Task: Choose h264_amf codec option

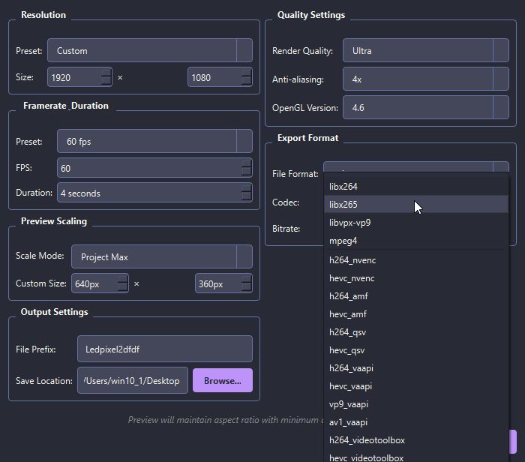Action: [x=416, y=296]
